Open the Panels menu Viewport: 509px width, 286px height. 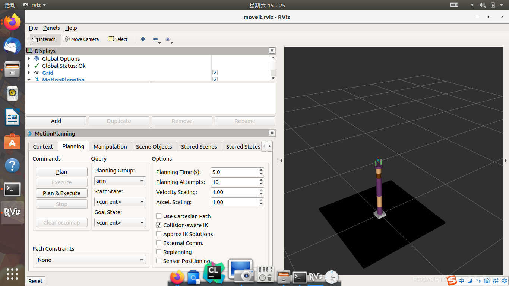tap(51, 28)
